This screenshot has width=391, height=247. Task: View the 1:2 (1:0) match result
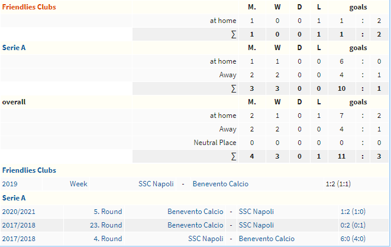click(x=353, y=212)
